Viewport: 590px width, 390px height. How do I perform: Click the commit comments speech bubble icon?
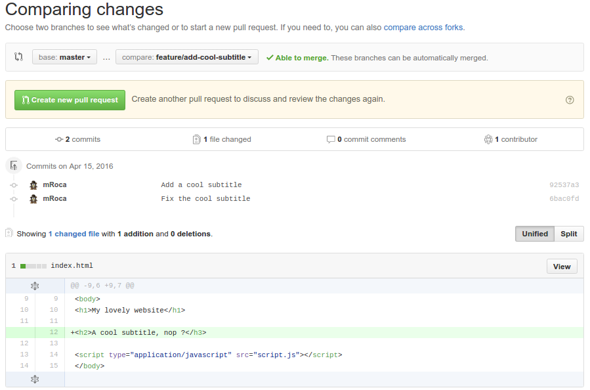(331, 139)
